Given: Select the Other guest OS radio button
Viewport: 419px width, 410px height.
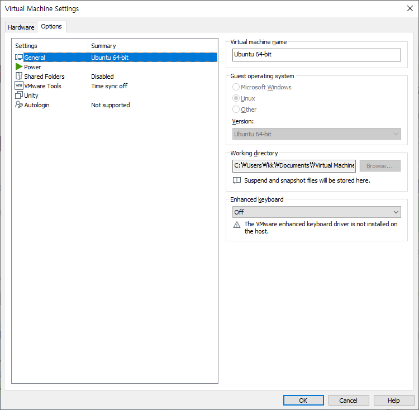Looking at the screenshot, I should point(236,109).
